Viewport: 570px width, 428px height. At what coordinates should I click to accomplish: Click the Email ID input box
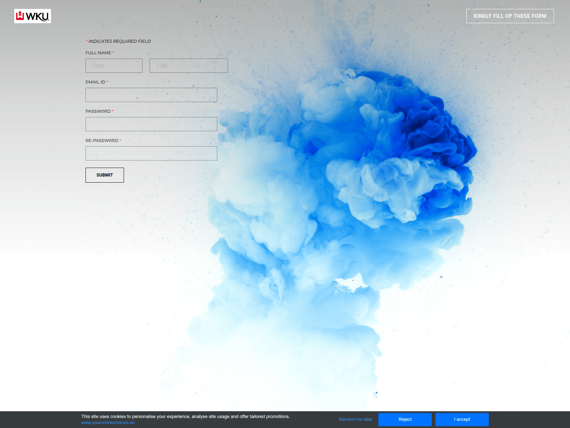pos(151,95)
